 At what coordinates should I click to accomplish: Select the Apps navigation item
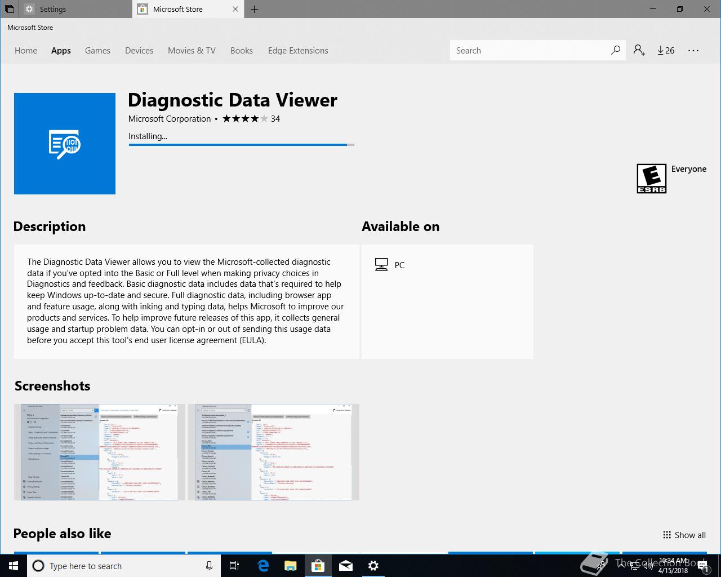(61, 51)
